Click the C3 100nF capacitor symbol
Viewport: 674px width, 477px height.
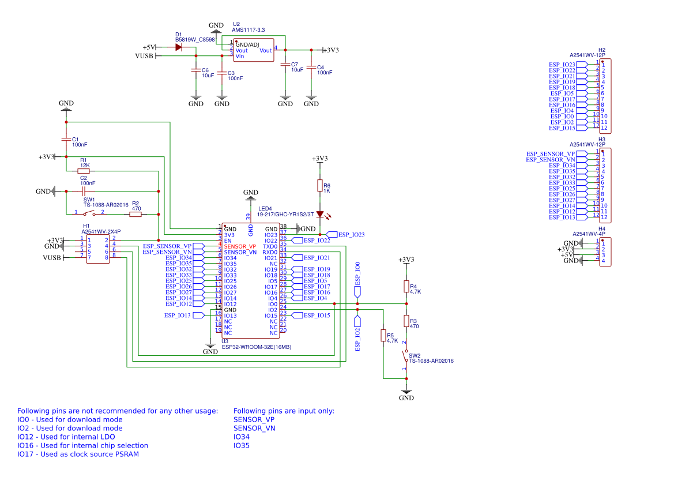222,73
